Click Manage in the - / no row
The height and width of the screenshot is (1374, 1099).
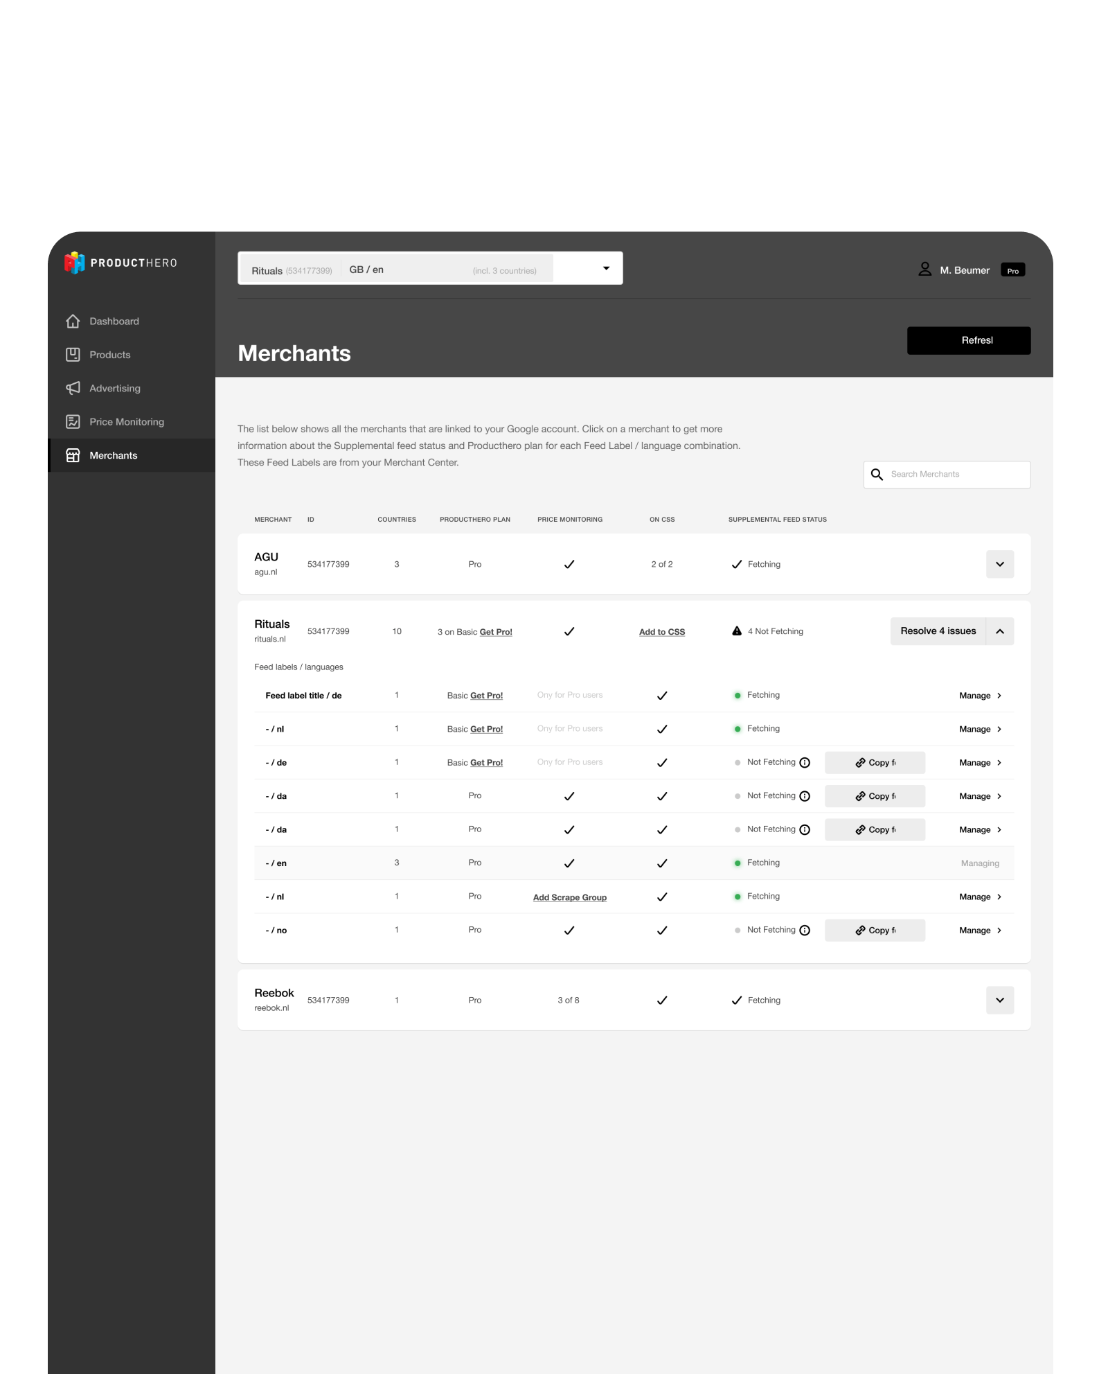click(980, 931)
